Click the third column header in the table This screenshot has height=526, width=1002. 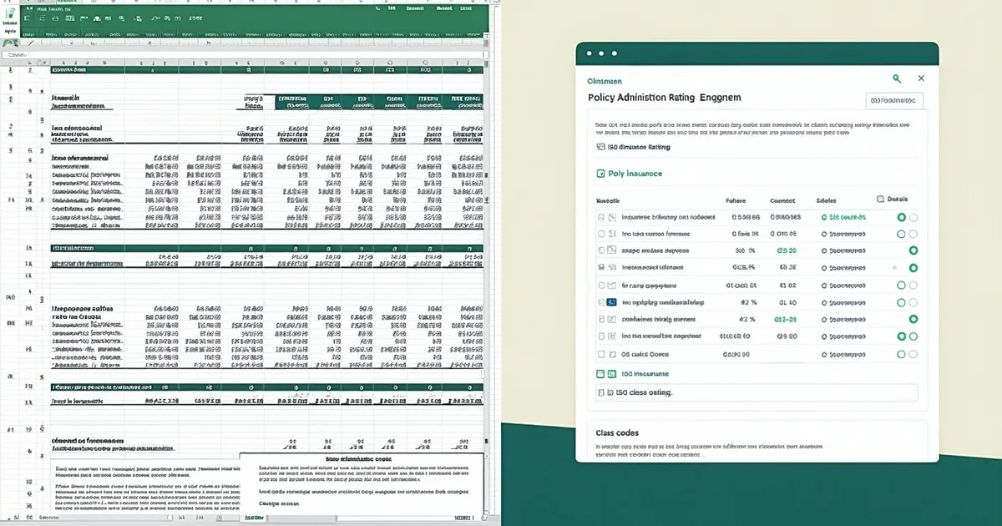click(x=782, y=201)
